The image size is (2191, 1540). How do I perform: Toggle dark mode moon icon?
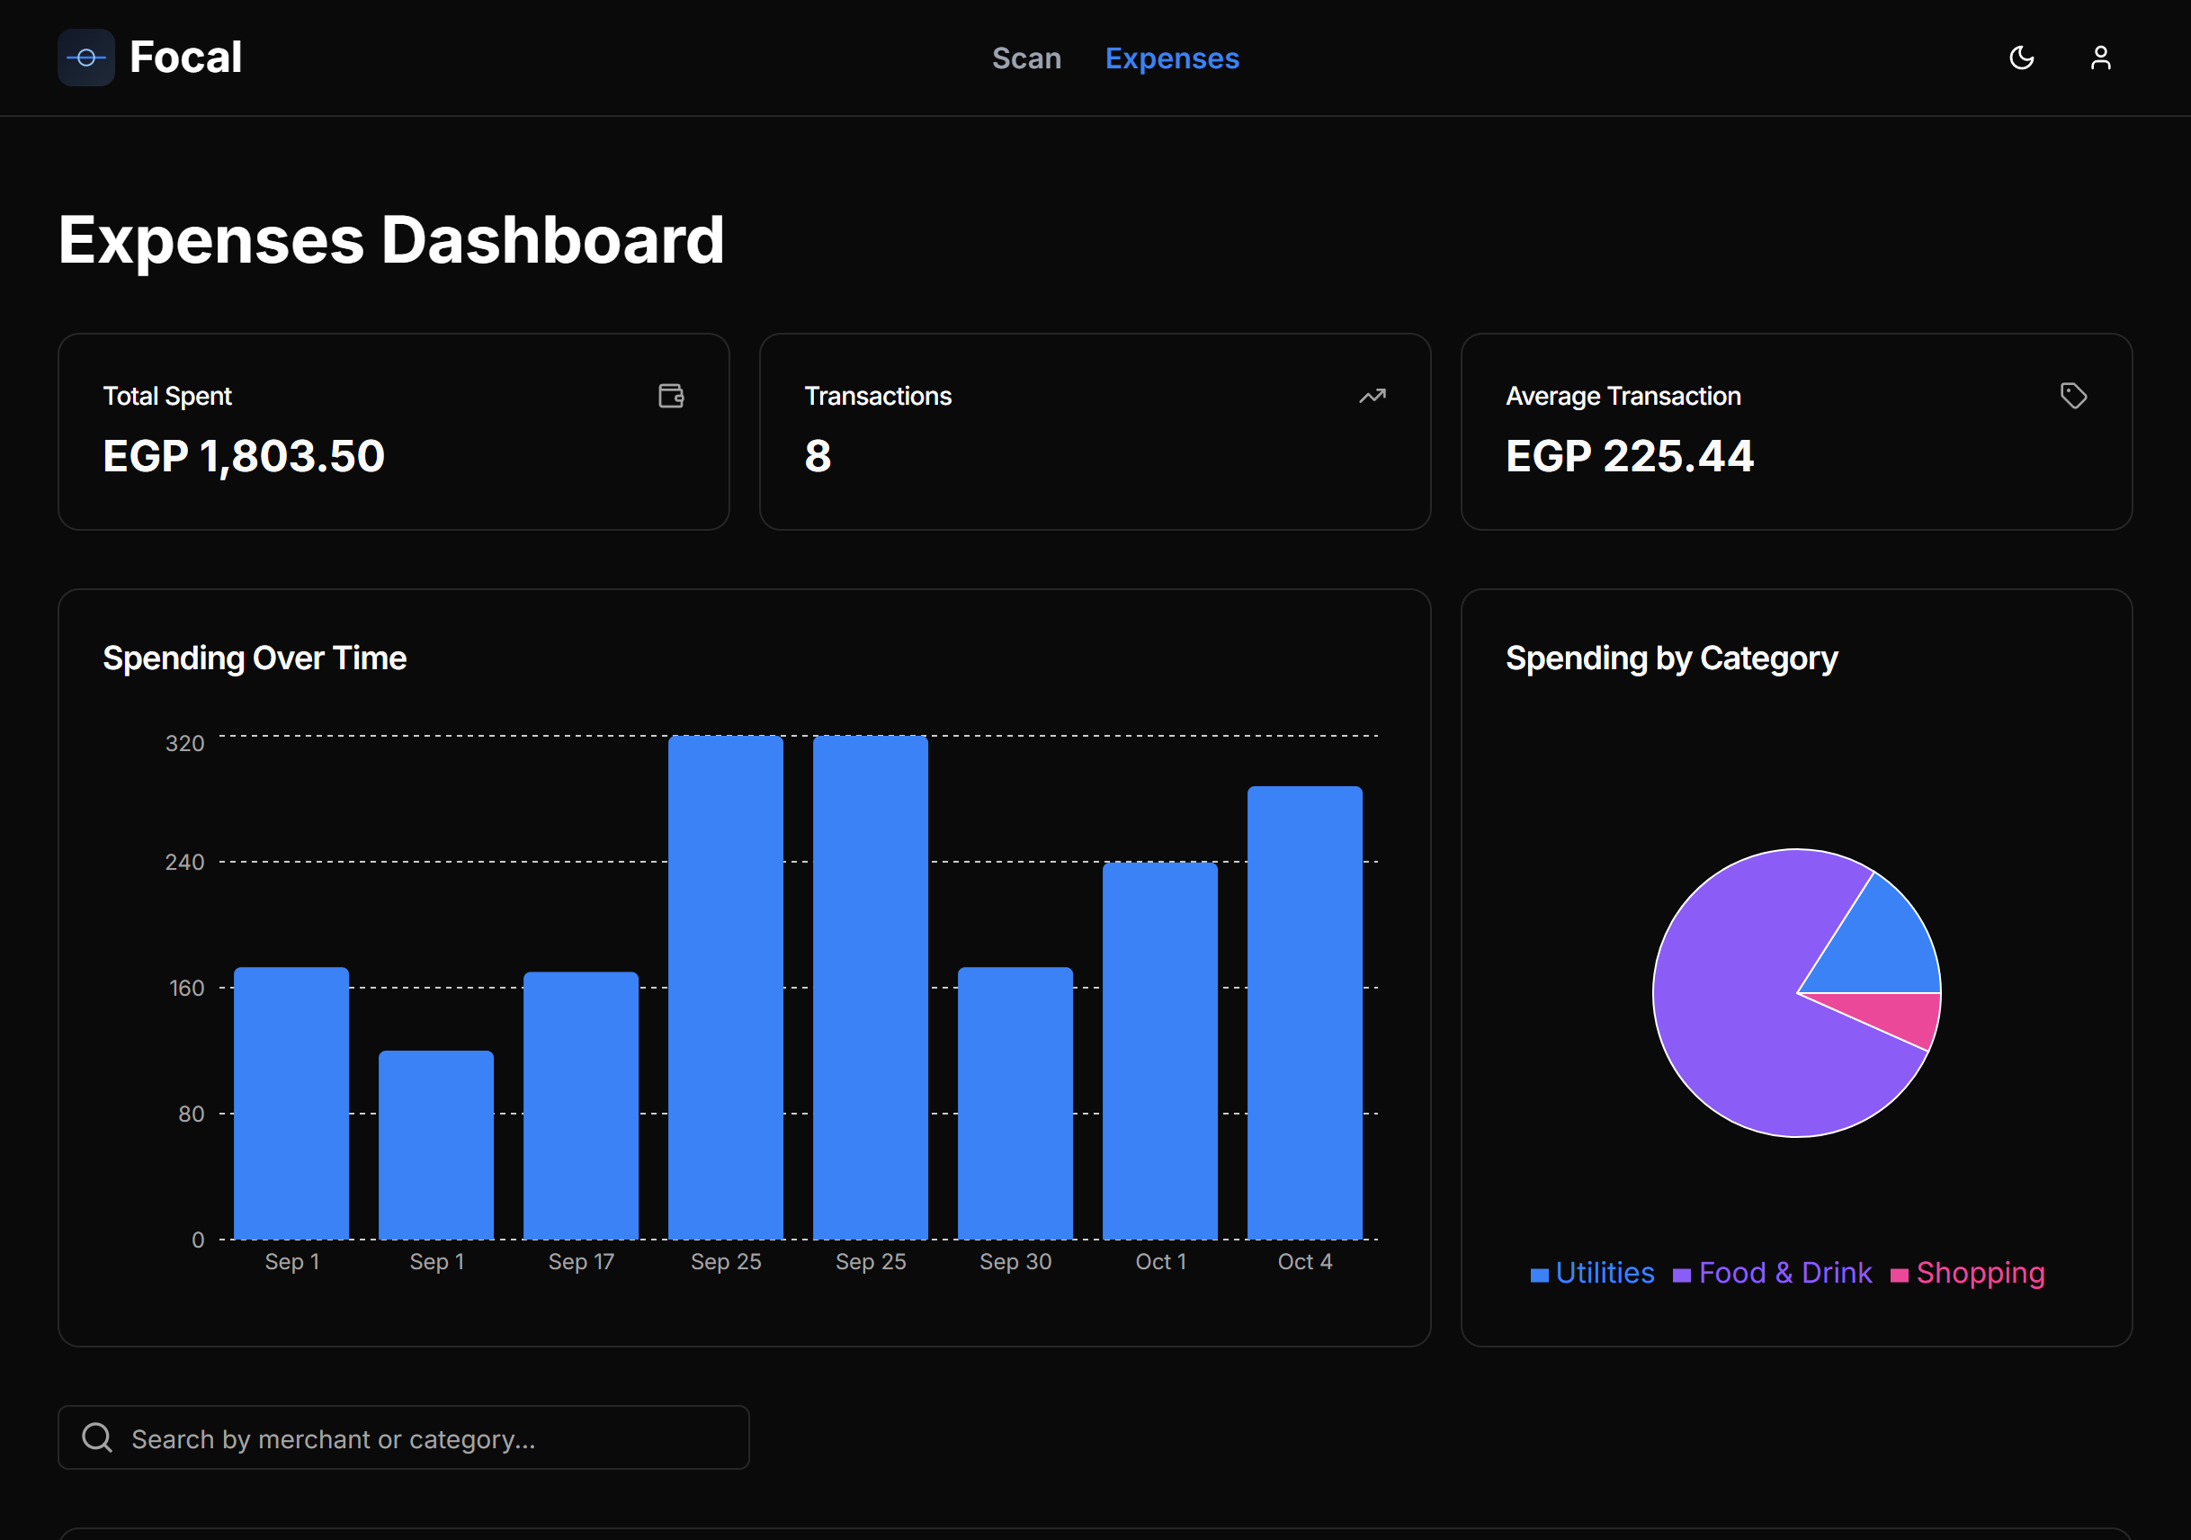click(2021, 58)
